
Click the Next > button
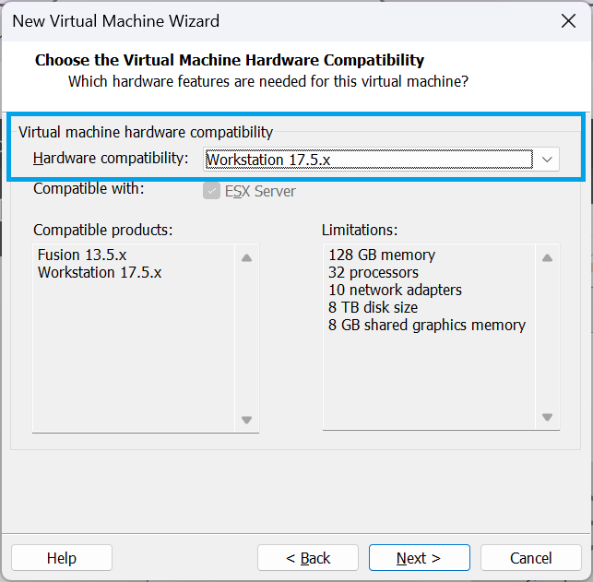pyautogui.click(x=420, y=557)
